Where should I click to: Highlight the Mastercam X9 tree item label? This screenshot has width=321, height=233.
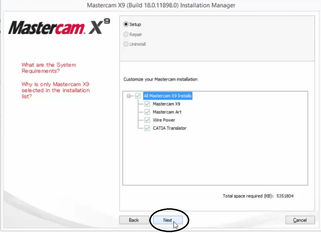pyautogui.click(x=166, y=104)
